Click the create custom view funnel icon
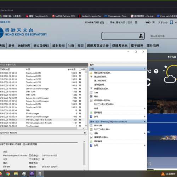Viewport: 177px width, 177px height. 91,77
